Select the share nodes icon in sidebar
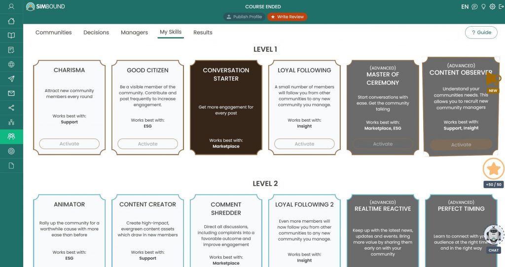 tap(11, 108)
